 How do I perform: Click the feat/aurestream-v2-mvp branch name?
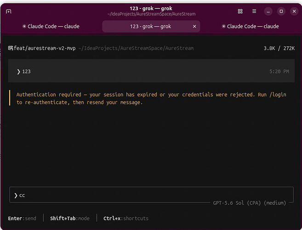(x=45, y=48)
